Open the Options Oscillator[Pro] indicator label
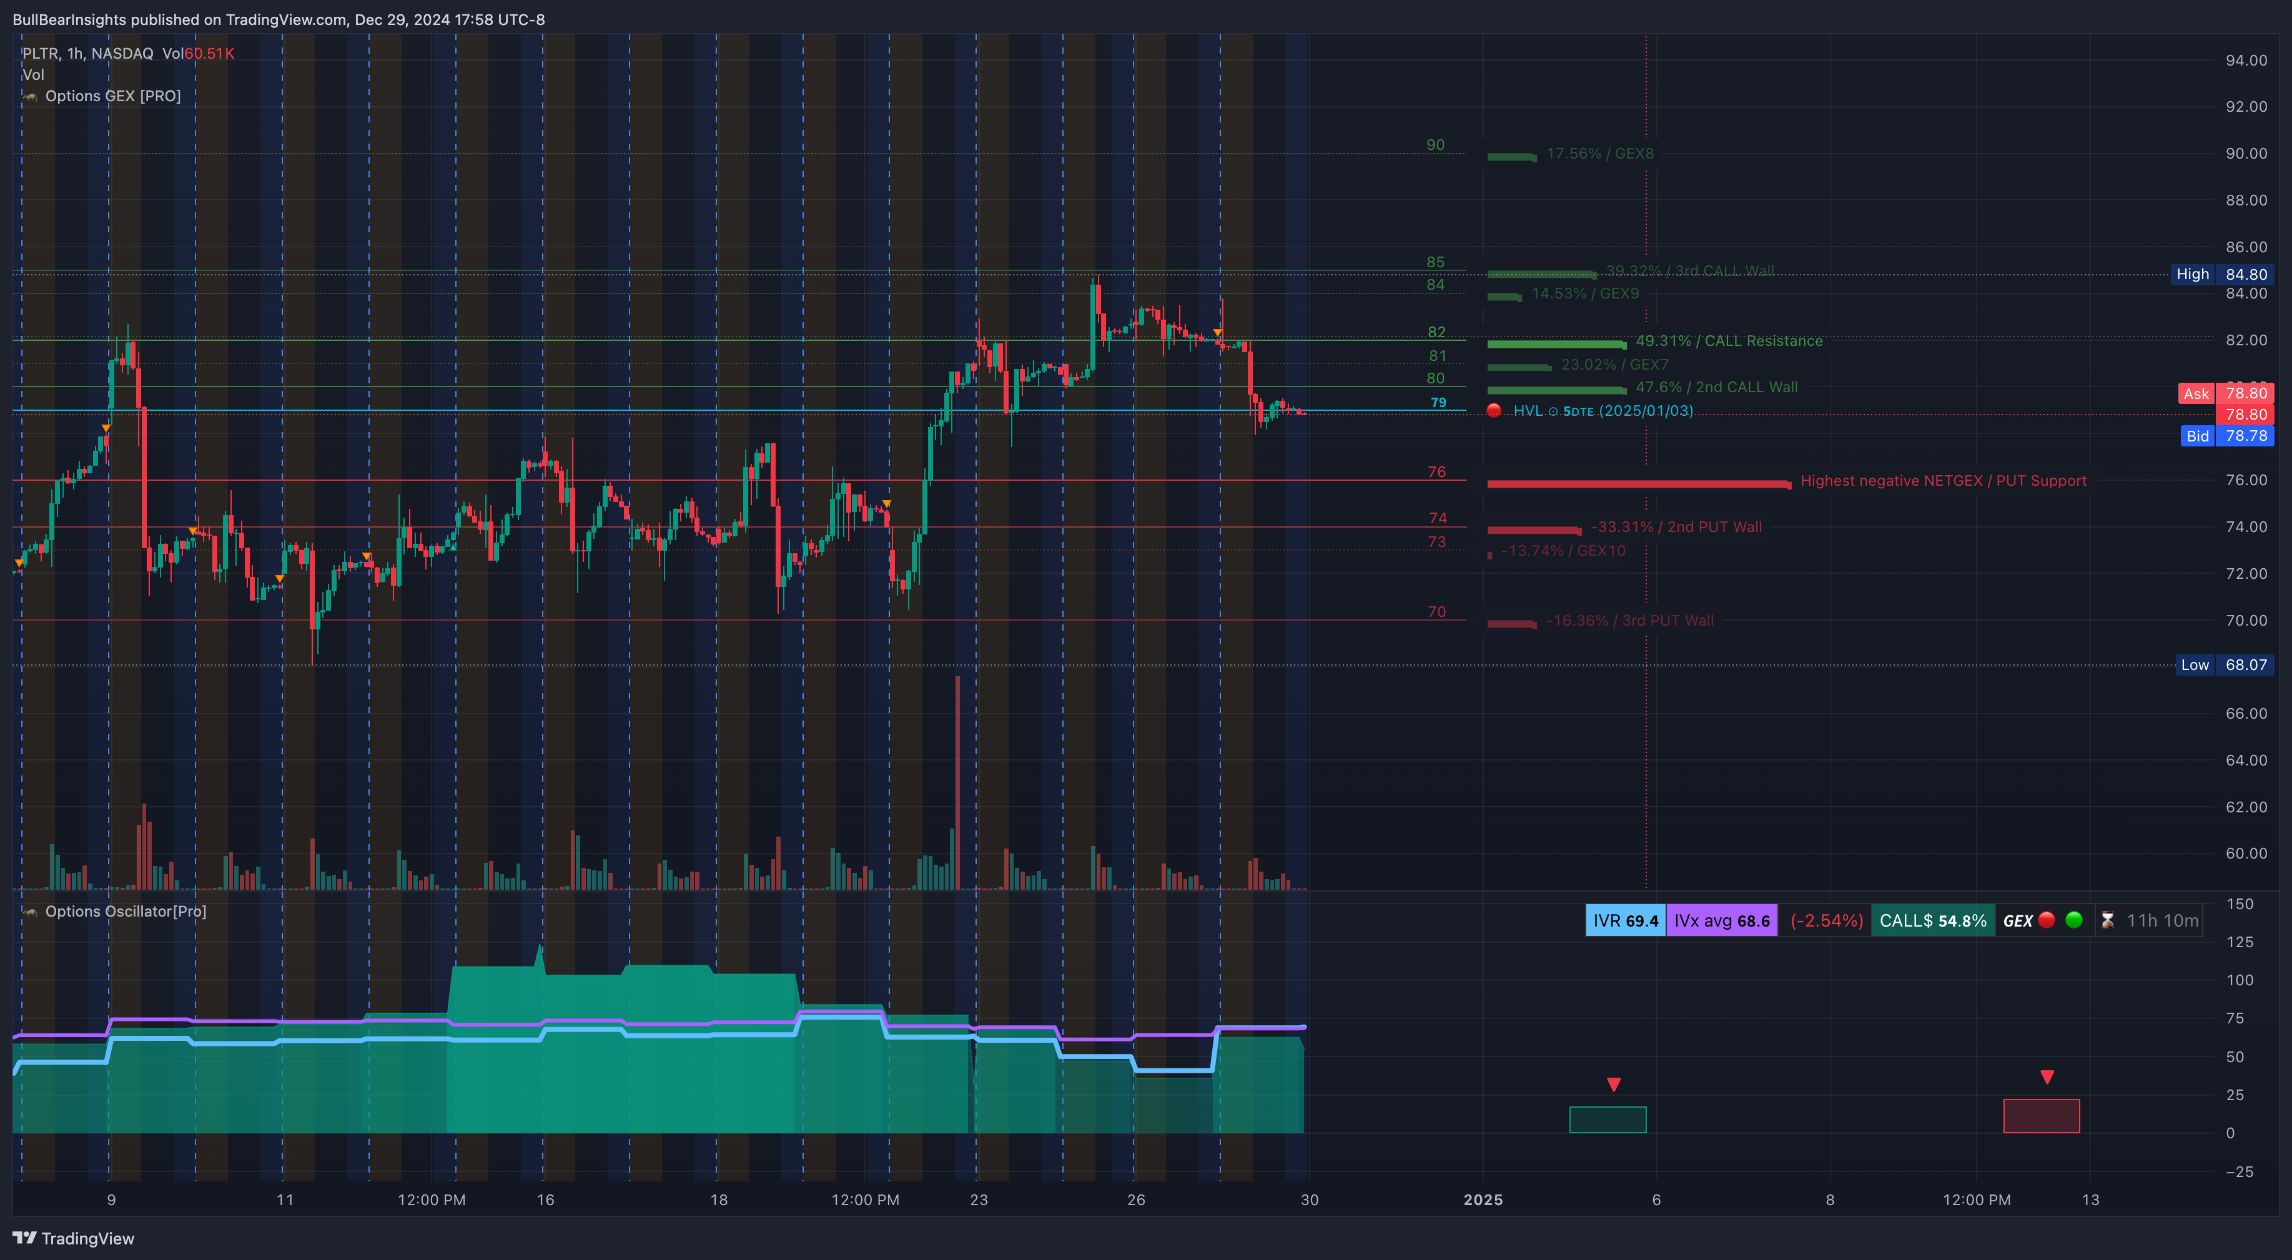2292x1260 pixels. pos(126,911)
